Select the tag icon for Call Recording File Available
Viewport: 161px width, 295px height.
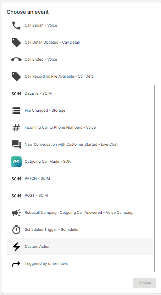(x=16, y=76)
